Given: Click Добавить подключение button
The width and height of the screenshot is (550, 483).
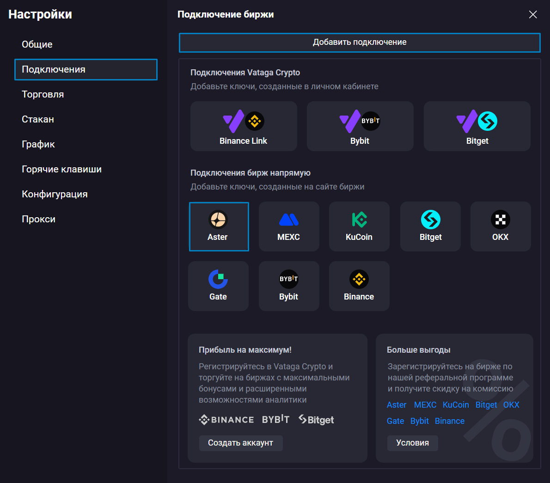Looking at the screenshot, I should 360,43.
